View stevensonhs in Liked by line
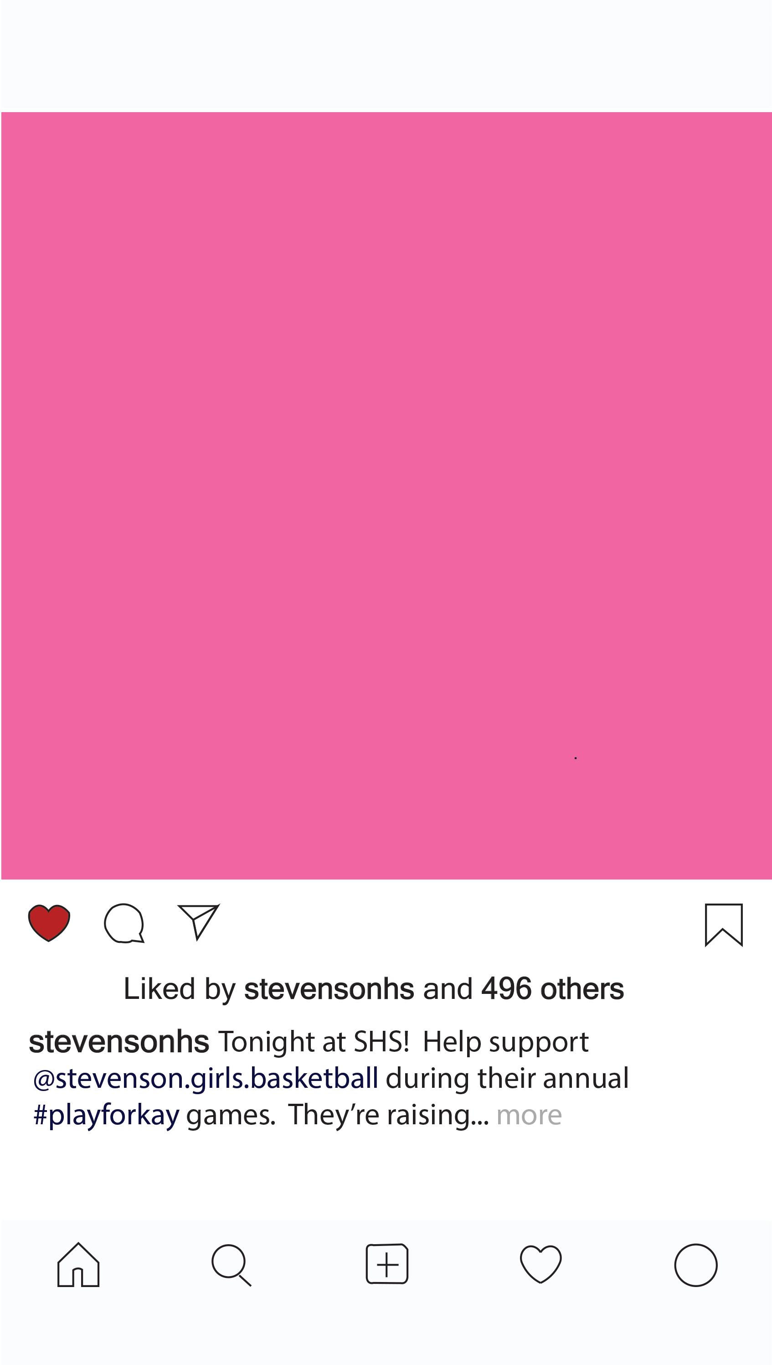 (329, 989)
